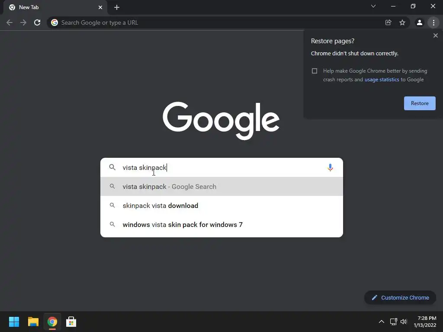Open network status tray icon
This screenshot has height=332, width=443.
point(393,322)
